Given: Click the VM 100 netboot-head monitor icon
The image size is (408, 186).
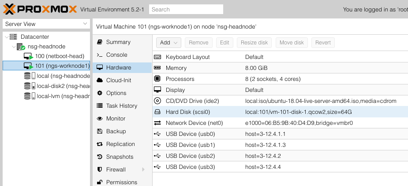Looking at the screenshot, I should pyautogui.click(x=28, y=56).
